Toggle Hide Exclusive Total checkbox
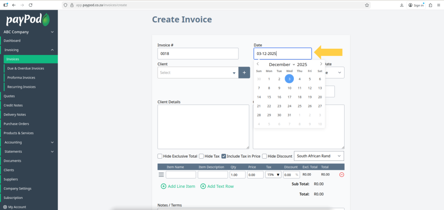Image resolution: width=444 pixels, height=210 pixels. tap(160, 156)
